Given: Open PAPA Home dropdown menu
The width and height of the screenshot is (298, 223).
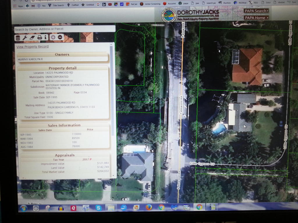Looking at the screenshot, I should [256, 18].
